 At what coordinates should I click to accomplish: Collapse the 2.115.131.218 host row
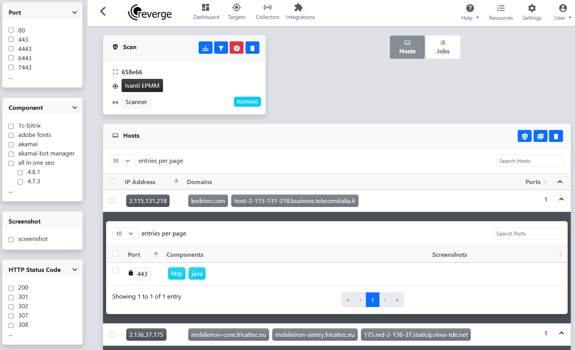tap(561, 200)
